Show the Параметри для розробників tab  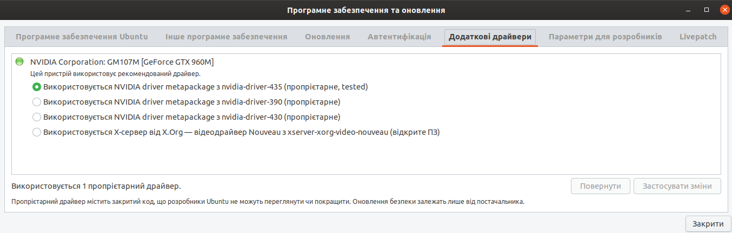click(x=605, y=37)
